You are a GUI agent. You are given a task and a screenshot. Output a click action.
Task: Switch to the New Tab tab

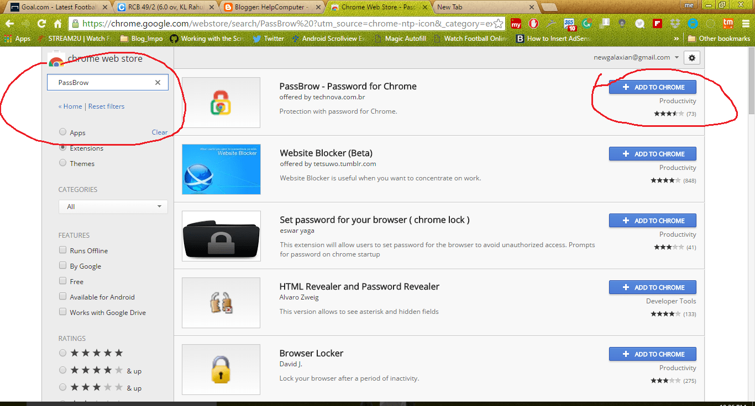pos(483,7)
